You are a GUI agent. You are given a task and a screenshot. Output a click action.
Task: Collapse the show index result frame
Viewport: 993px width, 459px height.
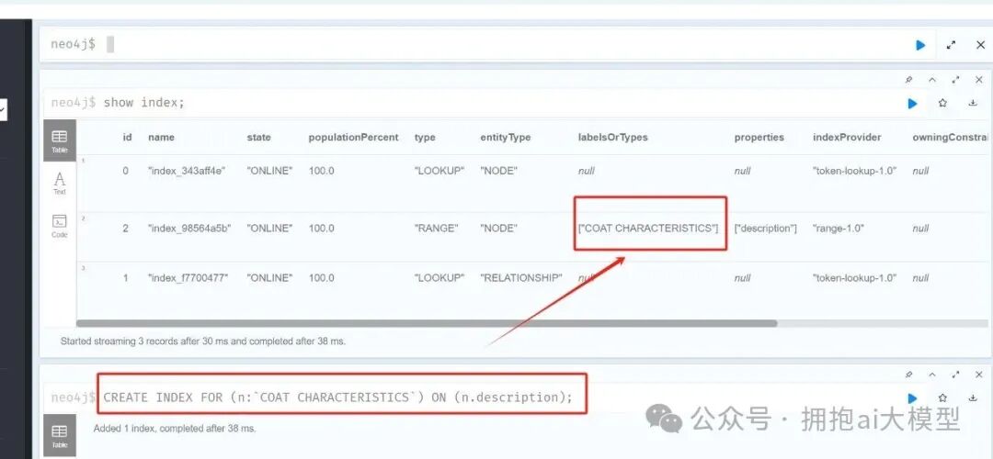pyautogui.click(x=932, y=80)
